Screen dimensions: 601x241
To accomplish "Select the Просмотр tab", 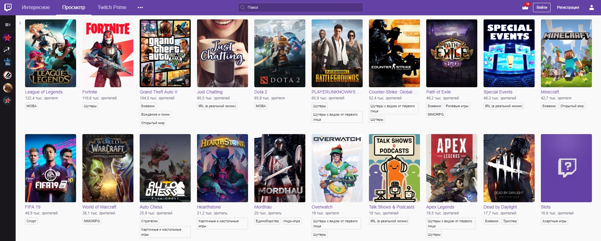I will (x=74, y=8).
